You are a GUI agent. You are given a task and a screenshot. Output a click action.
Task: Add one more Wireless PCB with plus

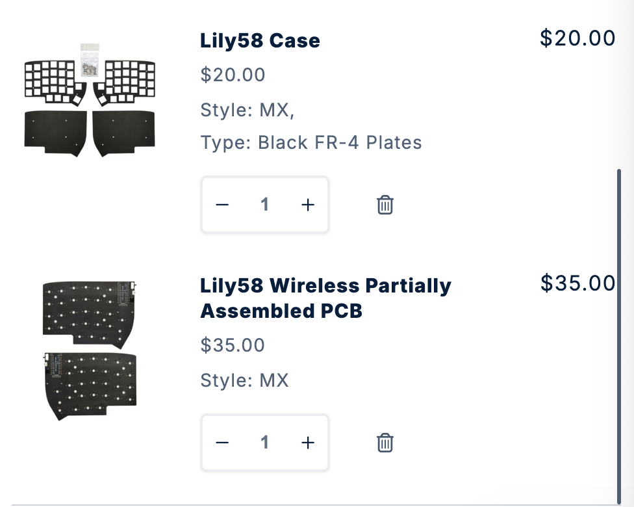click(x=308, y=443)
